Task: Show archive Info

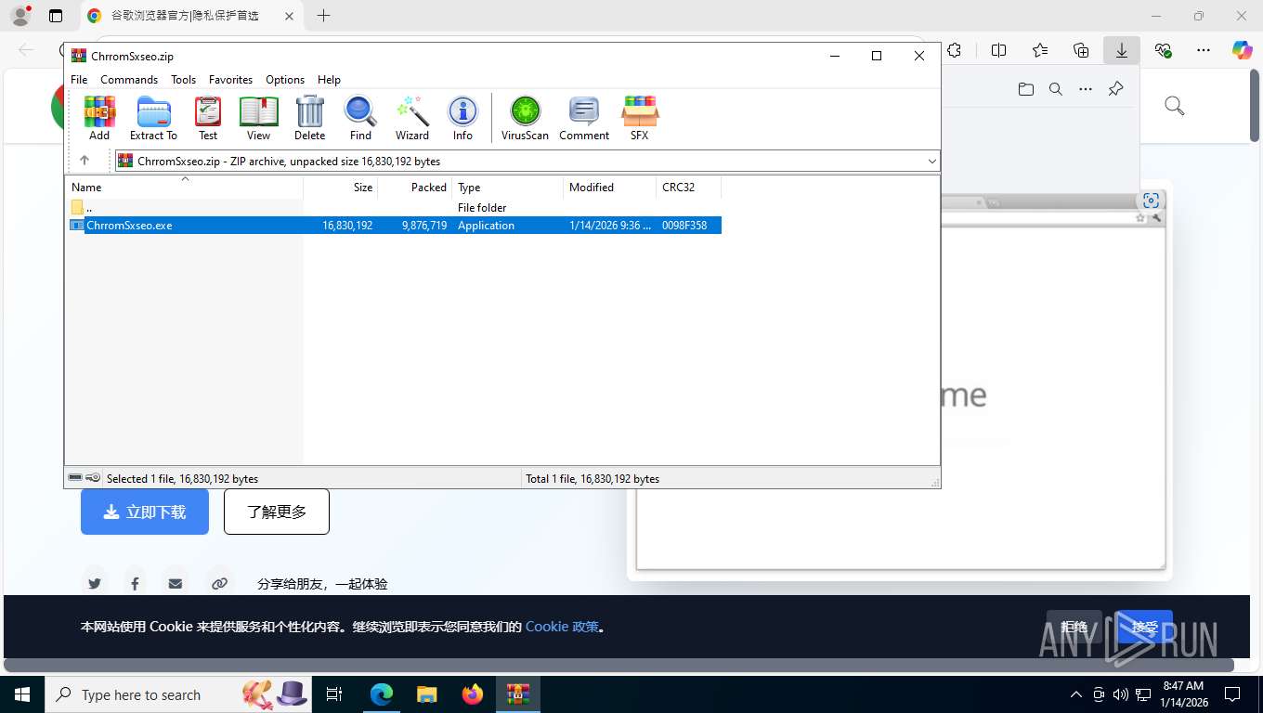Action: point(462,118)
